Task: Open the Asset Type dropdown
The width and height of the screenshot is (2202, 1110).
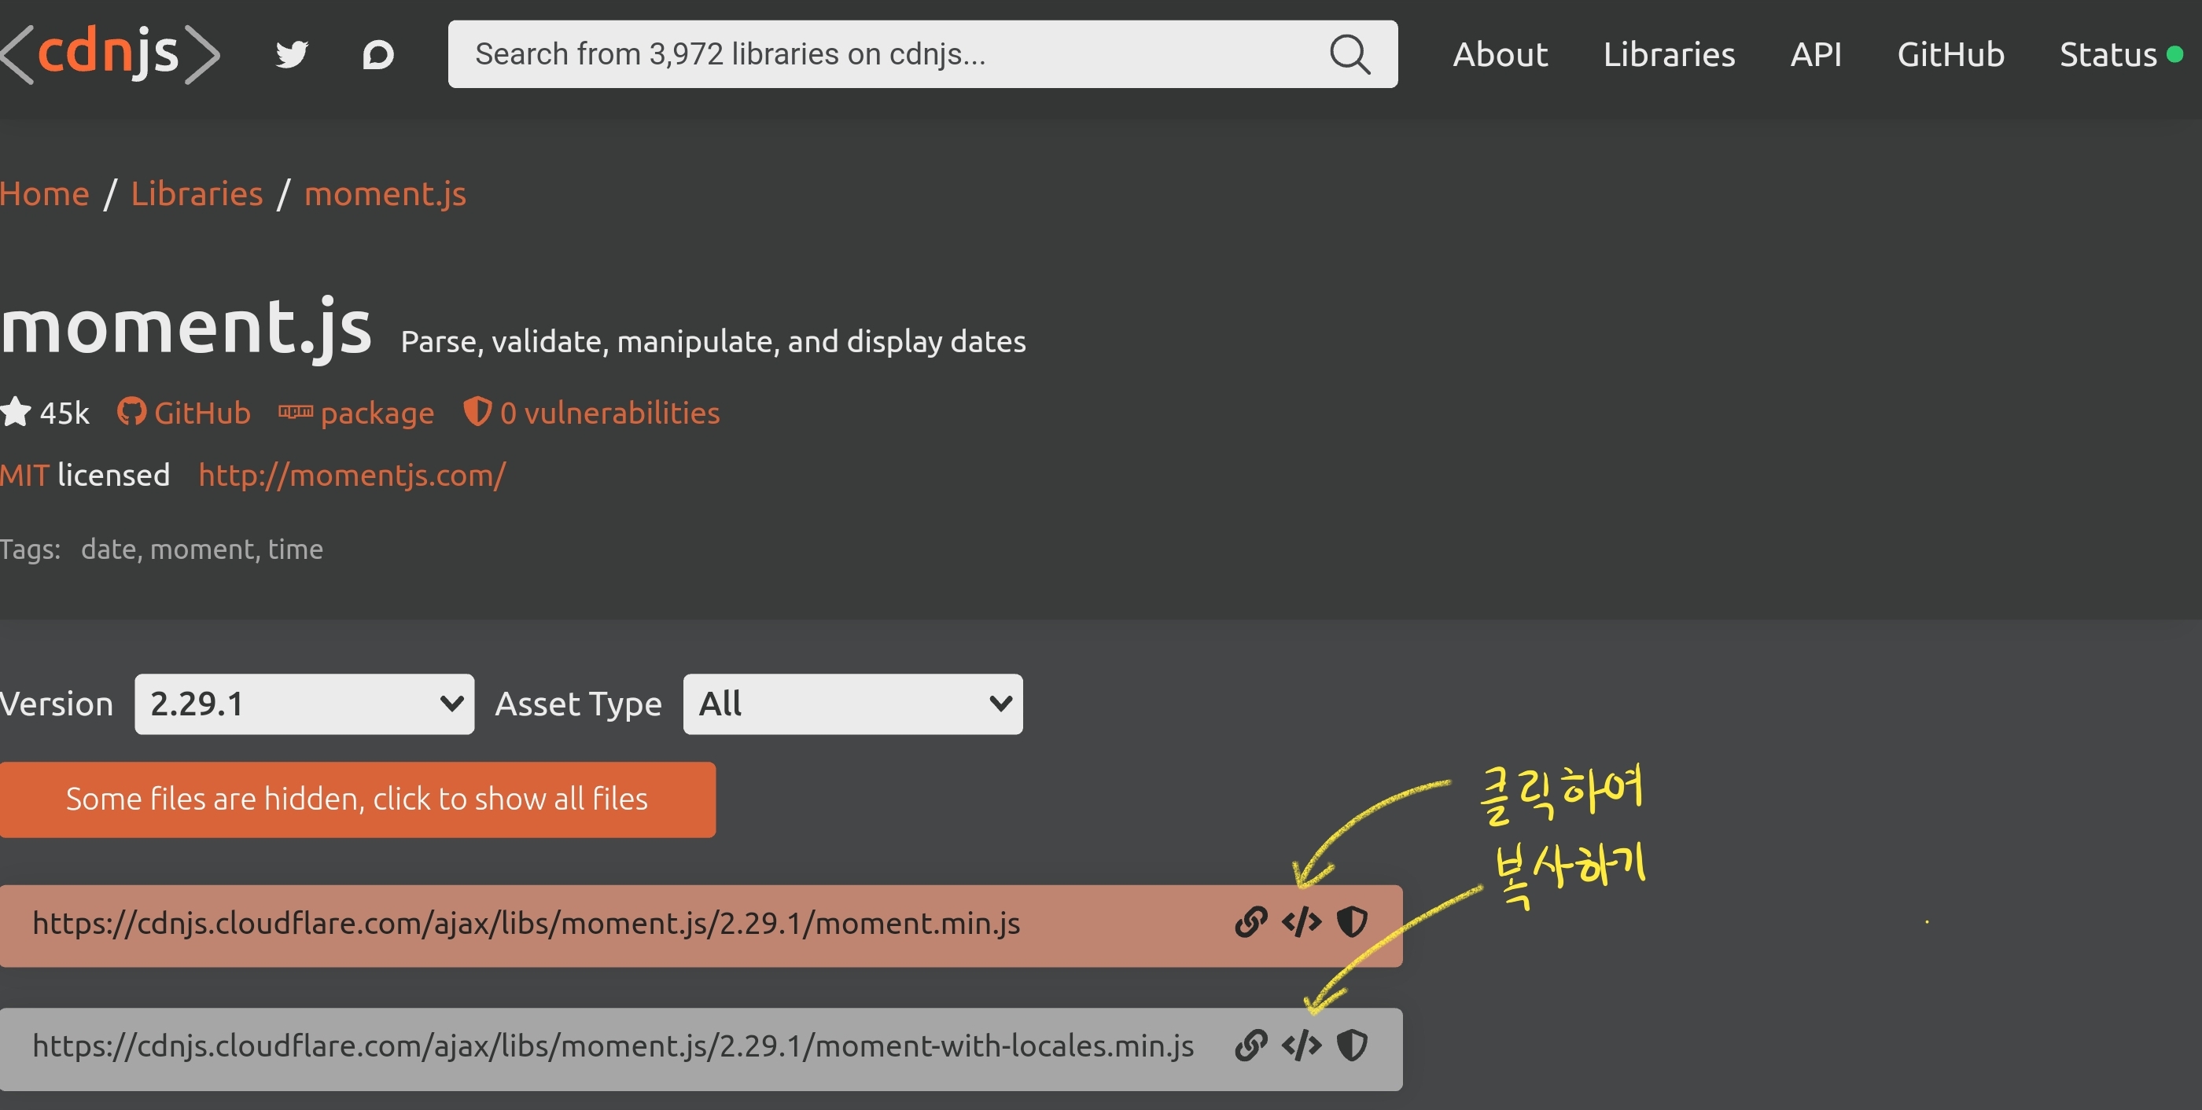Action: coord(852,704)
